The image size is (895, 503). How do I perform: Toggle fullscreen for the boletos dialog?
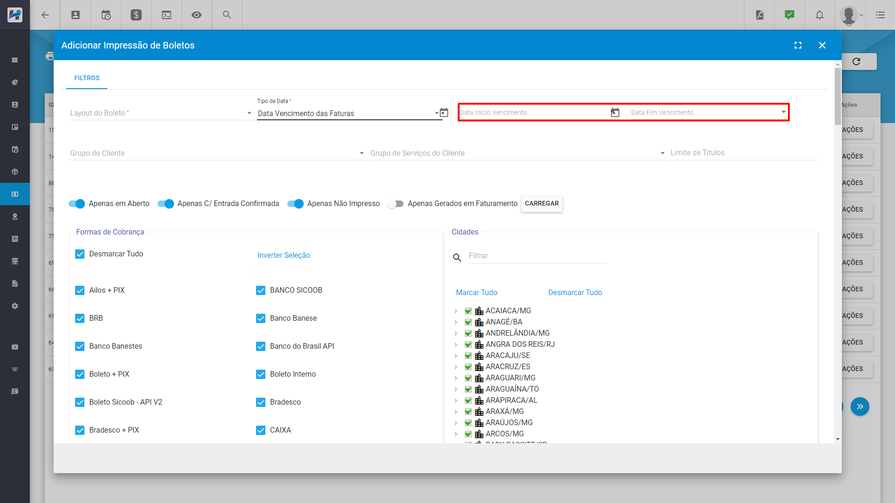798,45
